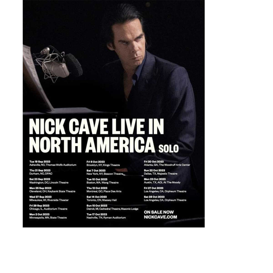Image resolution: width=273 pixels, height=273 pixels.
Task: Select the Minneapolis State Theatre date
Action: 48,216
